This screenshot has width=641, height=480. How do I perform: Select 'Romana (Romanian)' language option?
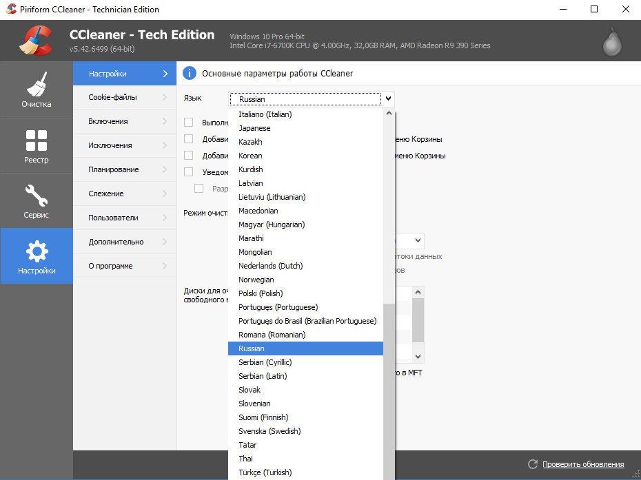click(x=306, y=335)
